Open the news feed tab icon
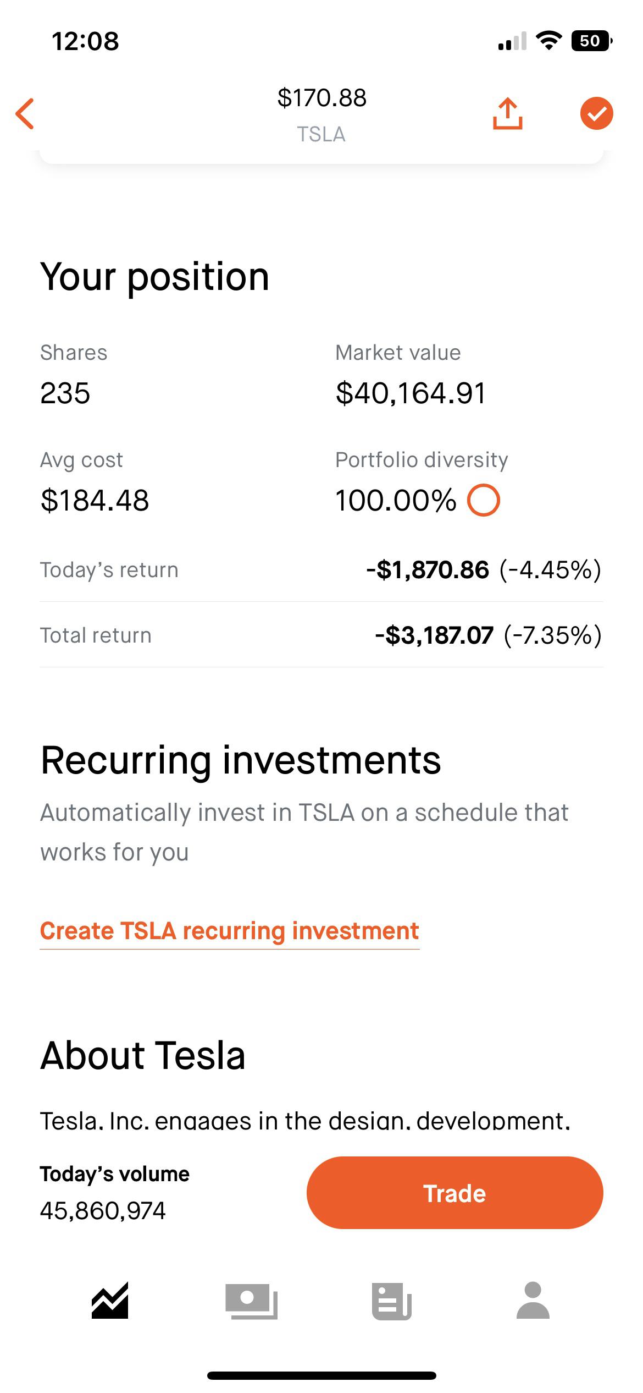This screenshot has width=643, height=1393. (392, 1301)
